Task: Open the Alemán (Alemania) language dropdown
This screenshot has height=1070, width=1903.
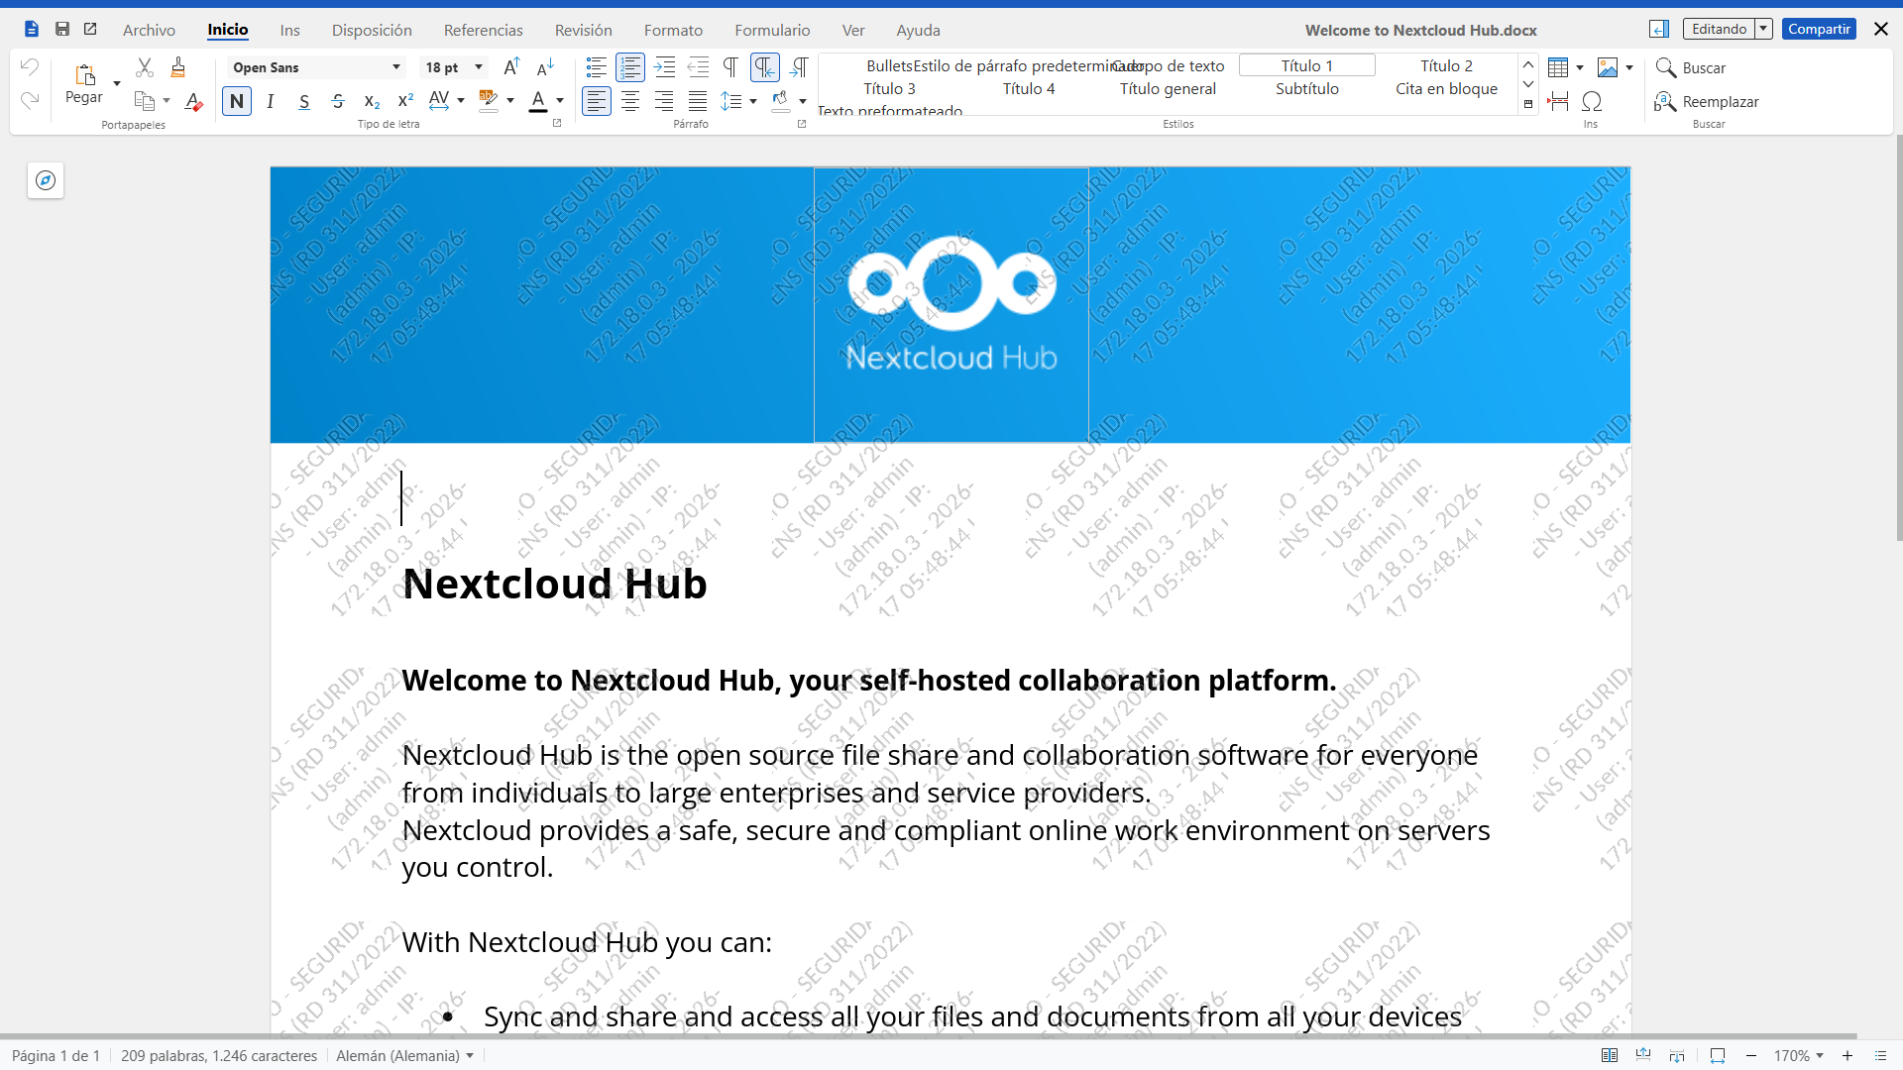Action: (404, 1056)
